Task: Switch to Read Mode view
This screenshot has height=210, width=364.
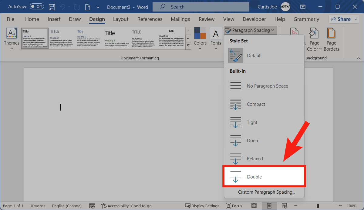Action: (x=254, y=206)
